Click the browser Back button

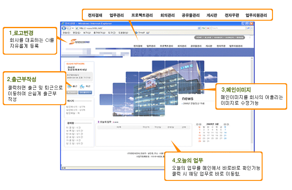pyautogui.click(x=63, y=28)
